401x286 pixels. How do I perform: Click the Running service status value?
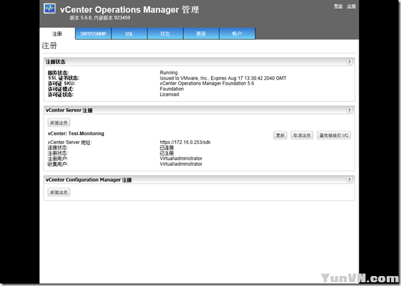point(169,73)
